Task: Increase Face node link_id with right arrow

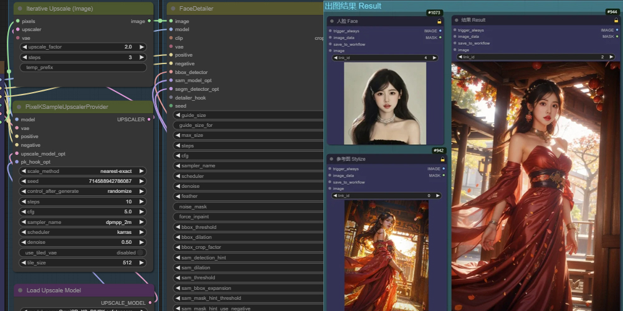Action: [434, 58]
